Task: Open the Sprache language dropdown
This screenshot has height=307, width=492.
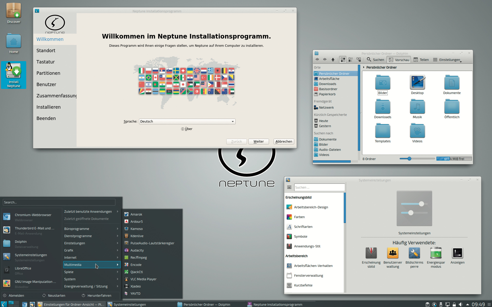Action: (x=187, y=122)
